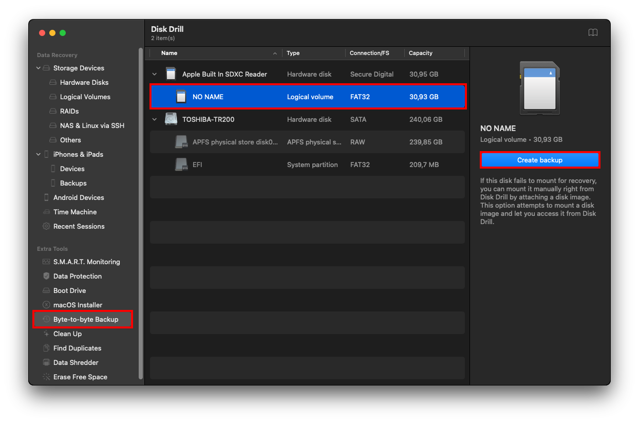This screenshot has height=423, width=639.
Task: Open Data Protection
Action: pos(74,276)
